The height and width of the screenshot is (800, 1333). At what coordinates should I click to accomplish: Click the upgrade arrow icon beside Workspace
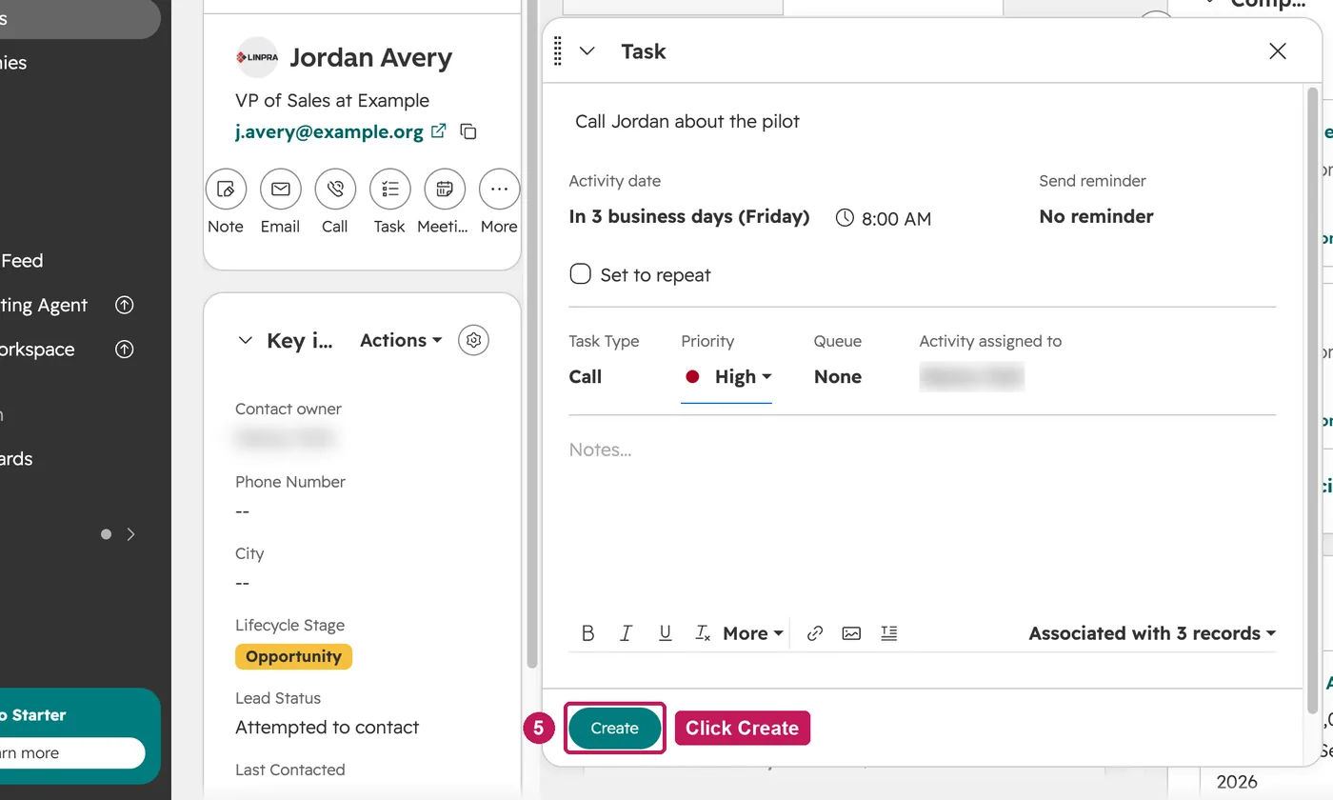(x=124, y=350)
